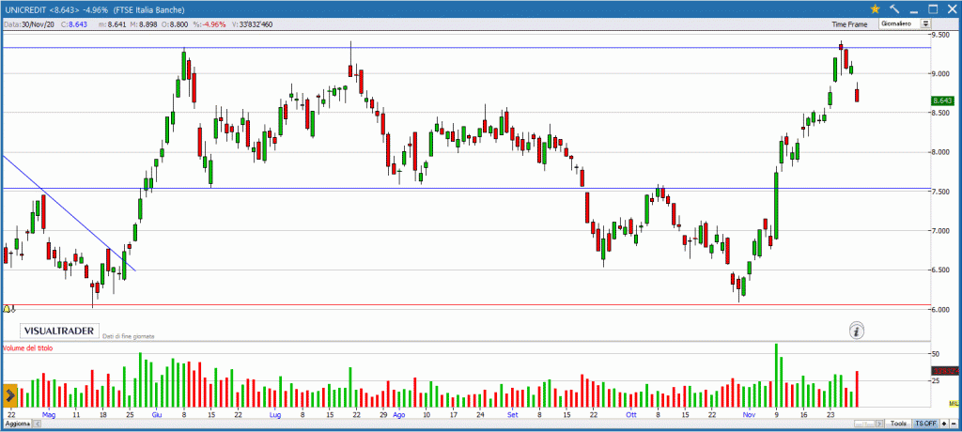This screenshot has height=432, width=962.
Task: Click the 'Giu' month label on time axis
Action: coord(157,415)
